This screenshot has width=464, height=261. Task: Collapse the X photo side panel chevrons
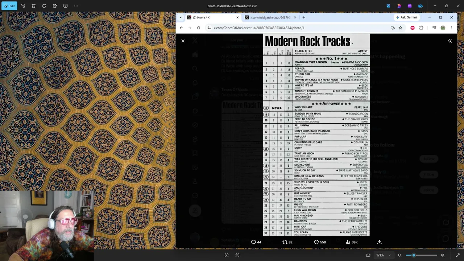[x=450, y=41]
